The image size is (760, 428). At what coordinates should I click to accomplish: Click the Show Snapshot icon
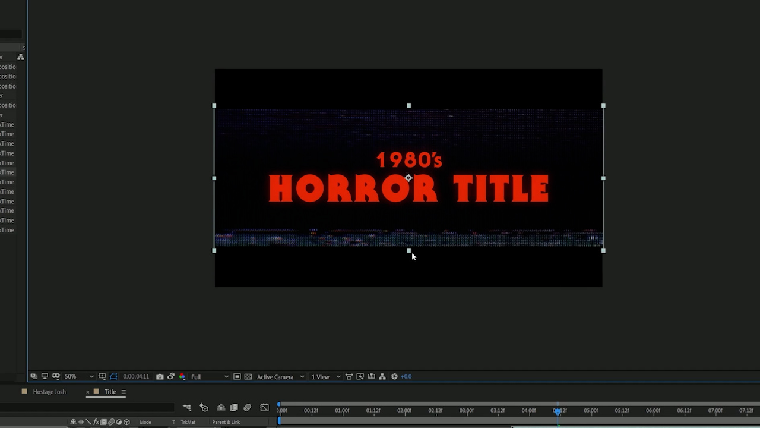171,376
